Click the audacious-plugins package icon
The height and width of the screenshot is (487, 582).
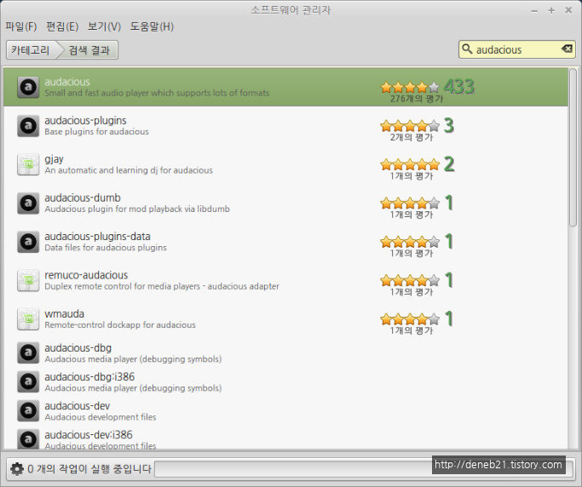[x=28, y=126]
